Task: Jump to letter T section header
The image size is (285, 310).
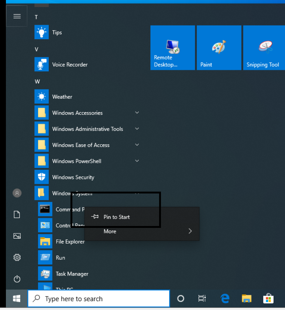Action: pos(36,17)
